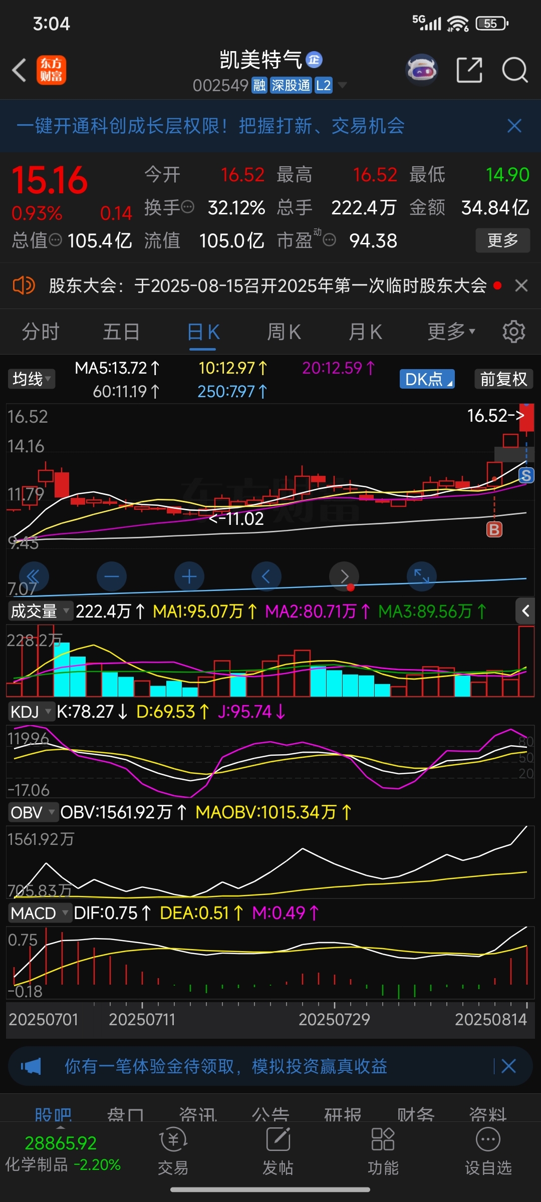541x1202 pixels.
Task: Open the 资料 tab
Action: [x=488, y=1114]
